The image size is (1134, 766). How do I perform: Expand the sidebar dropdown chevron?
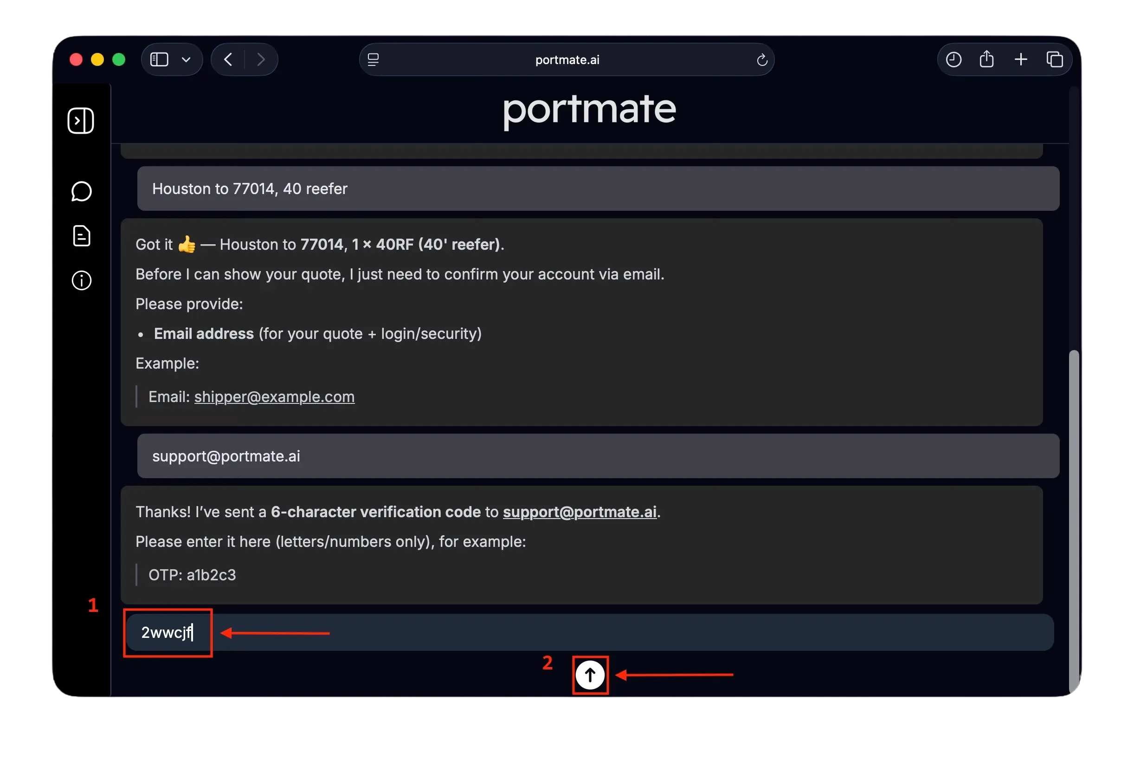click(x=186, y=60)
